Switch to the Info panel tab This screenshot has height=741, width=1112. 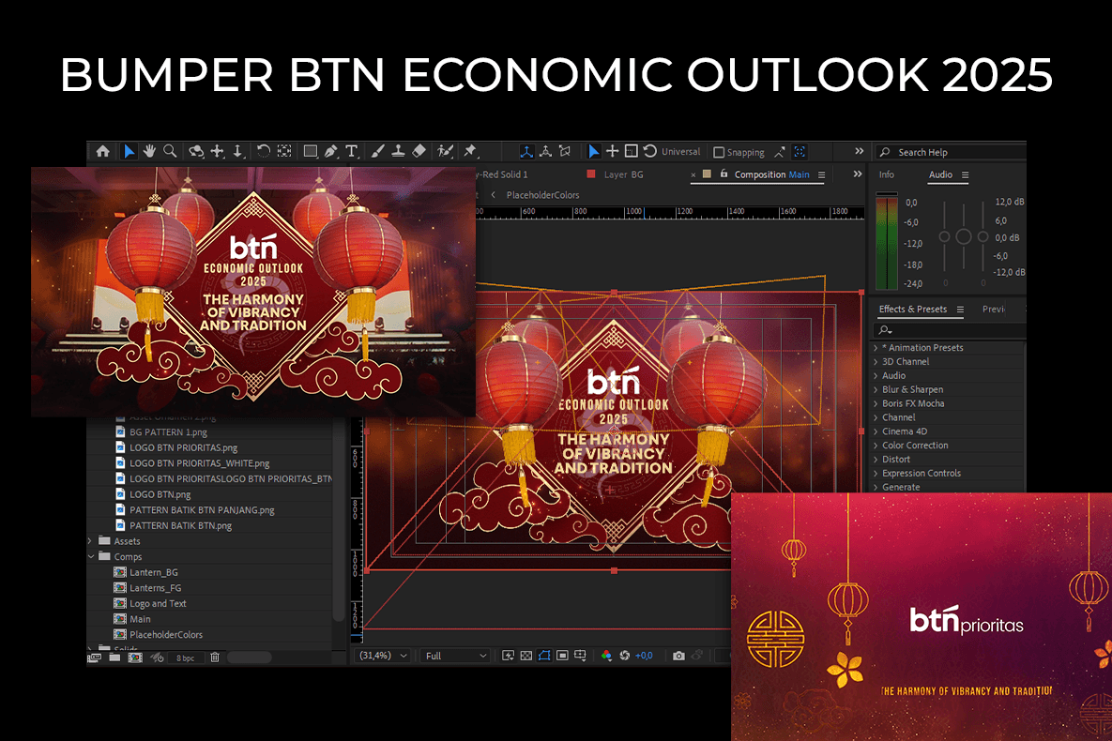click(x=887, y=174)
